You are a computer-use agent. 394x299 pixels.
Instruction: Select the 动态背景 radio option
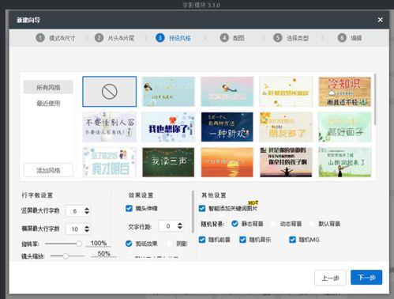pos(273,224)
